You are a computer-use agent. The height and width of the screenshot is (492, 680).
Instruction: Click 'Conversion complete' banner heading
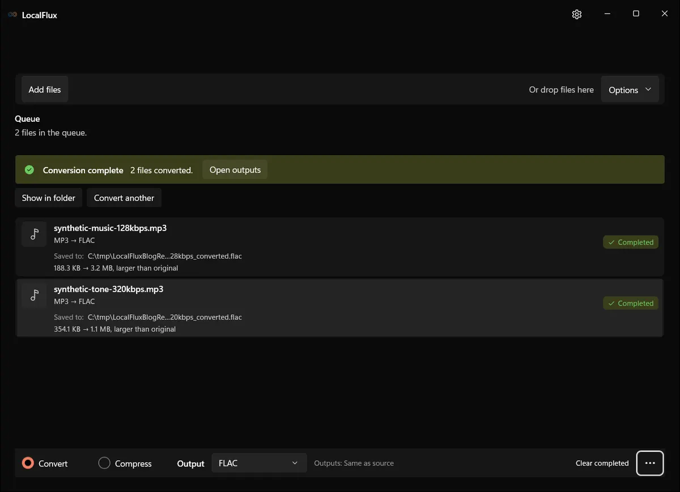click(x=83, y=170)
